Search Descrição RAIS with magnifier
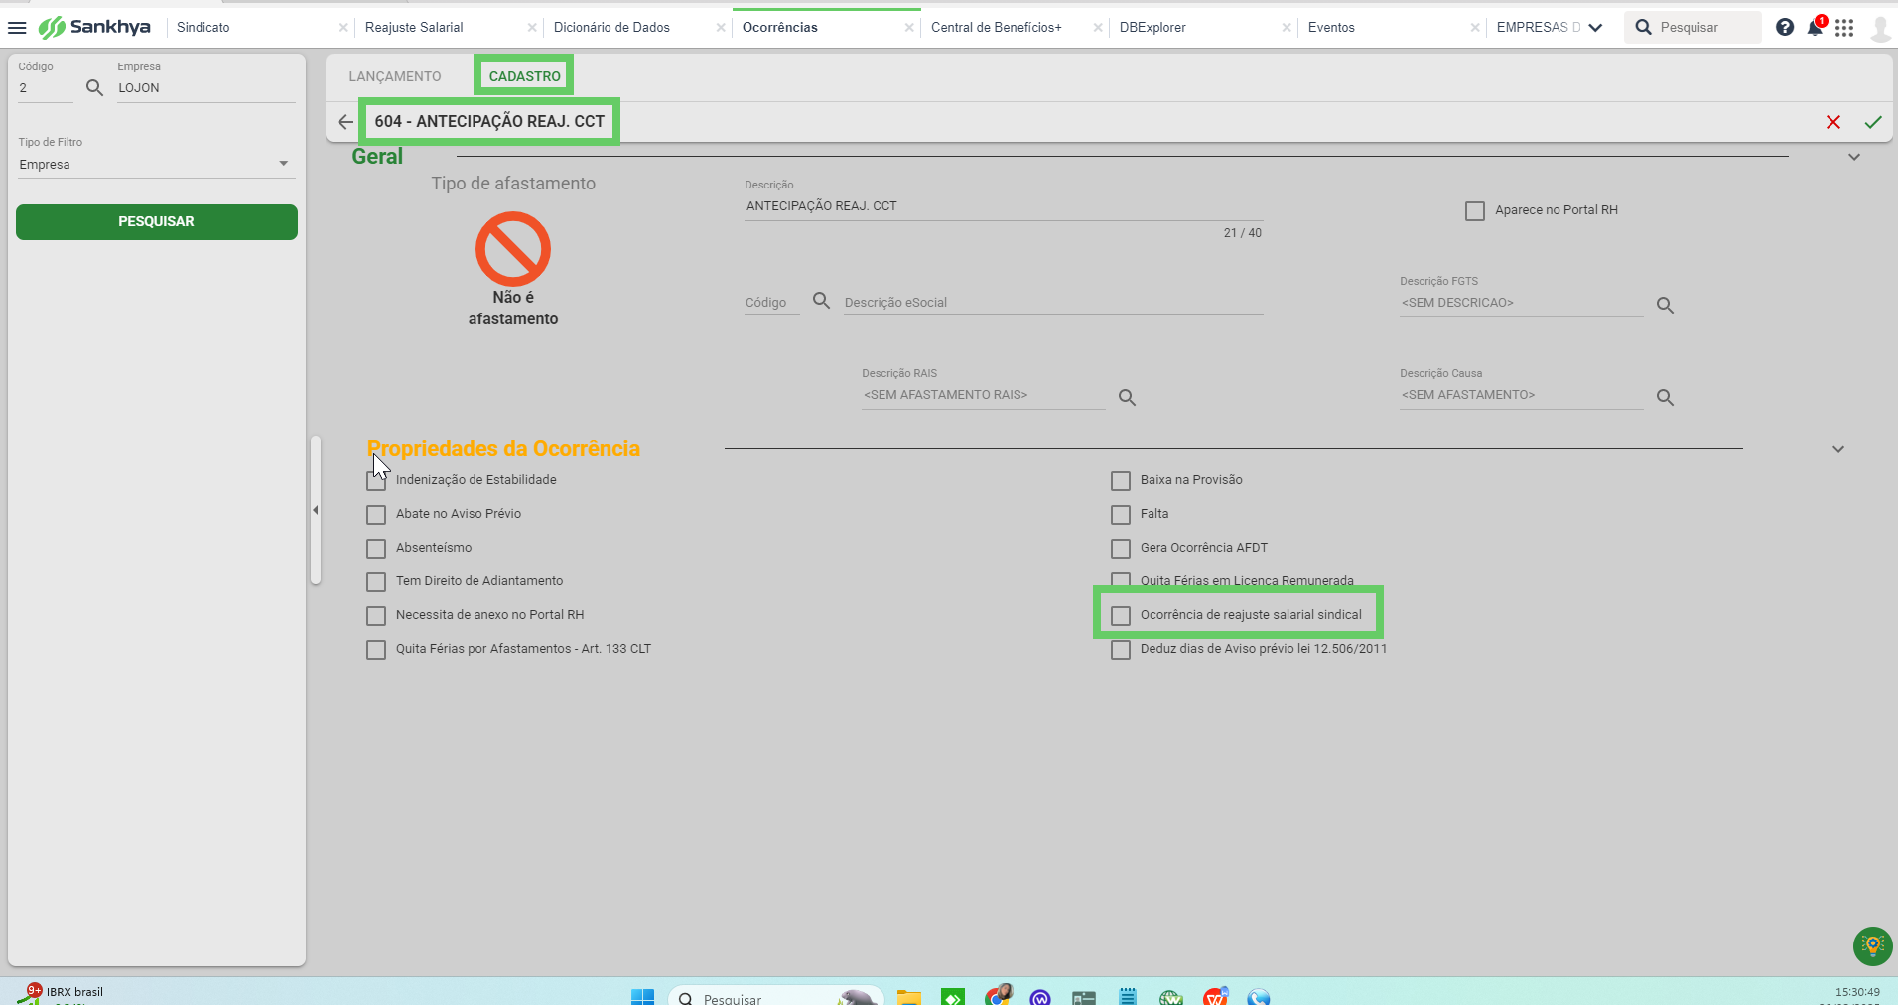This screenshot has height=1005, width=1898. 1127,397
